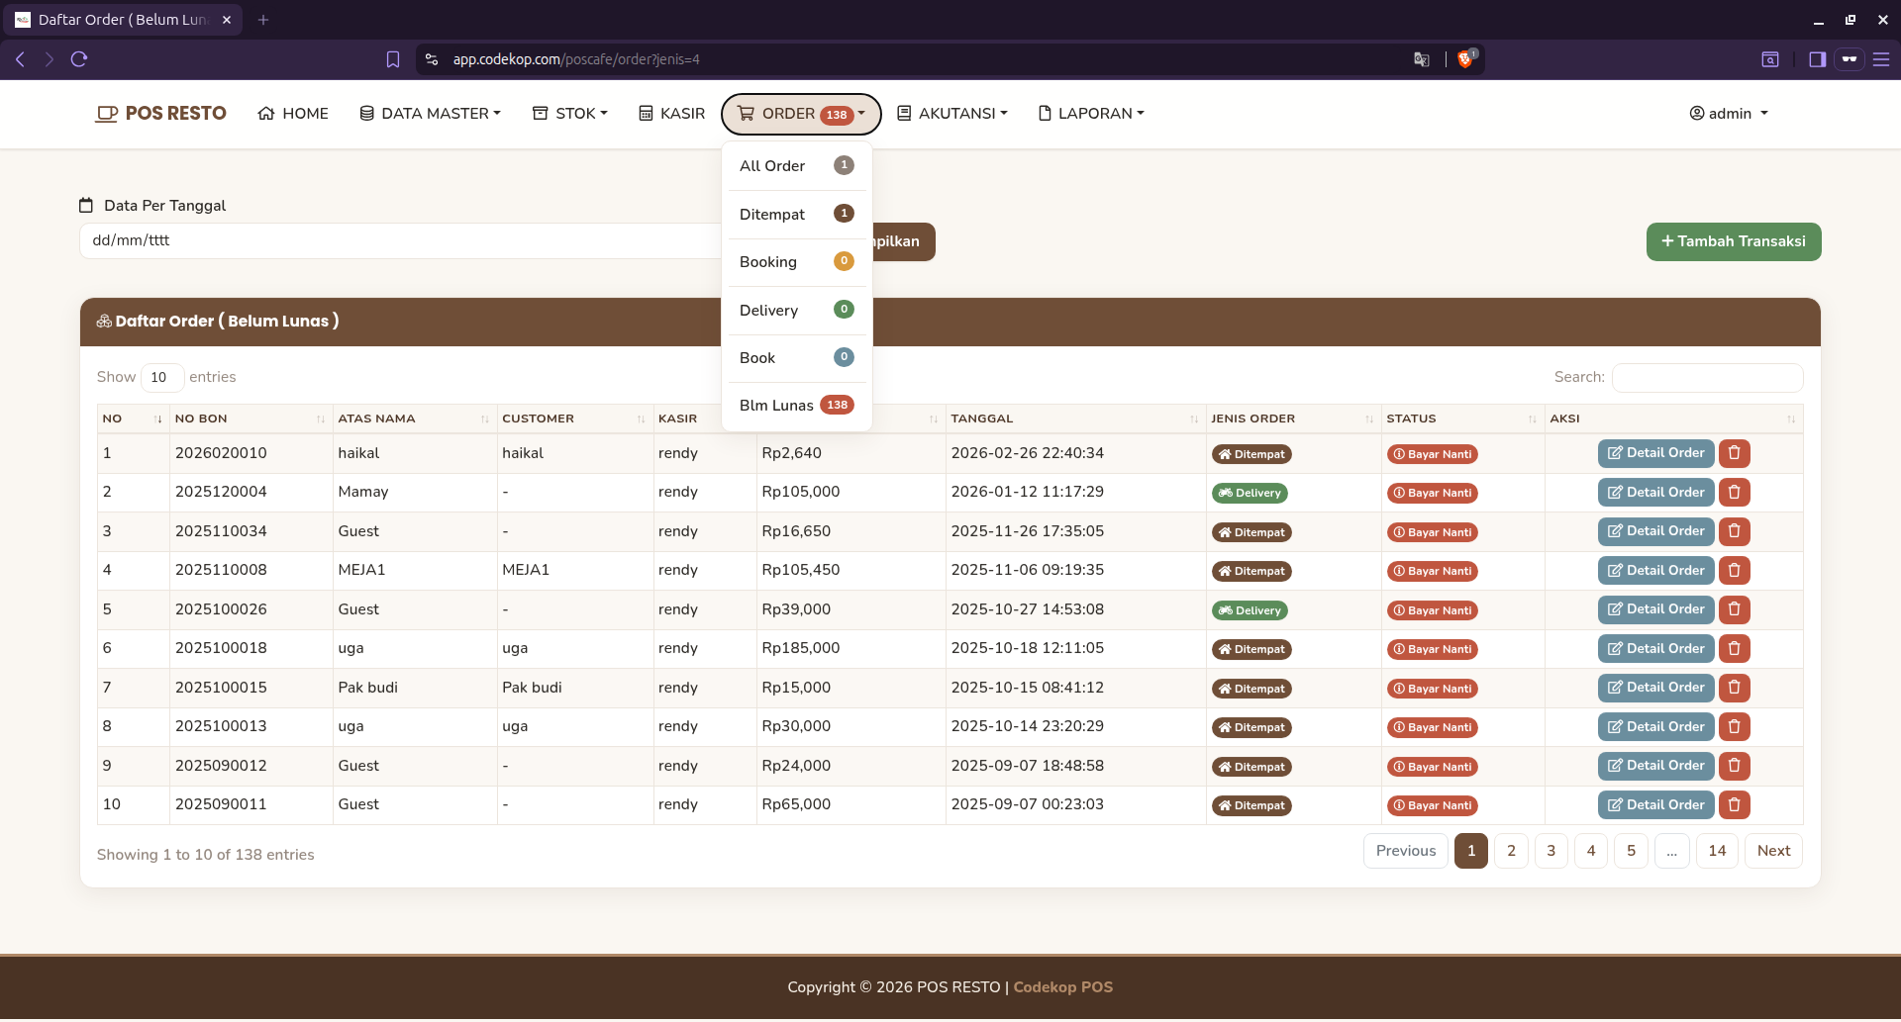1901x1022 pixels.
Task: Open the Codekop POS footer link
Action: pos(1062,987)
